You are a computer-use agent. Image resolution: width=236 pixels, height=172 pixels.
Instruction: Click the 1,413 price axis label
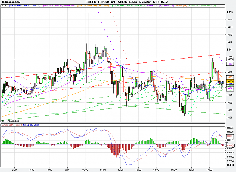(230, 27)
